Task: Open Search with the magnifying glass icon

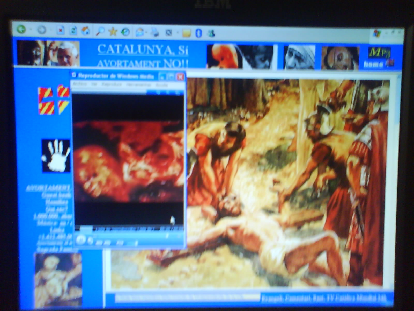Action: pyautogui.click(x=100, y=31)
